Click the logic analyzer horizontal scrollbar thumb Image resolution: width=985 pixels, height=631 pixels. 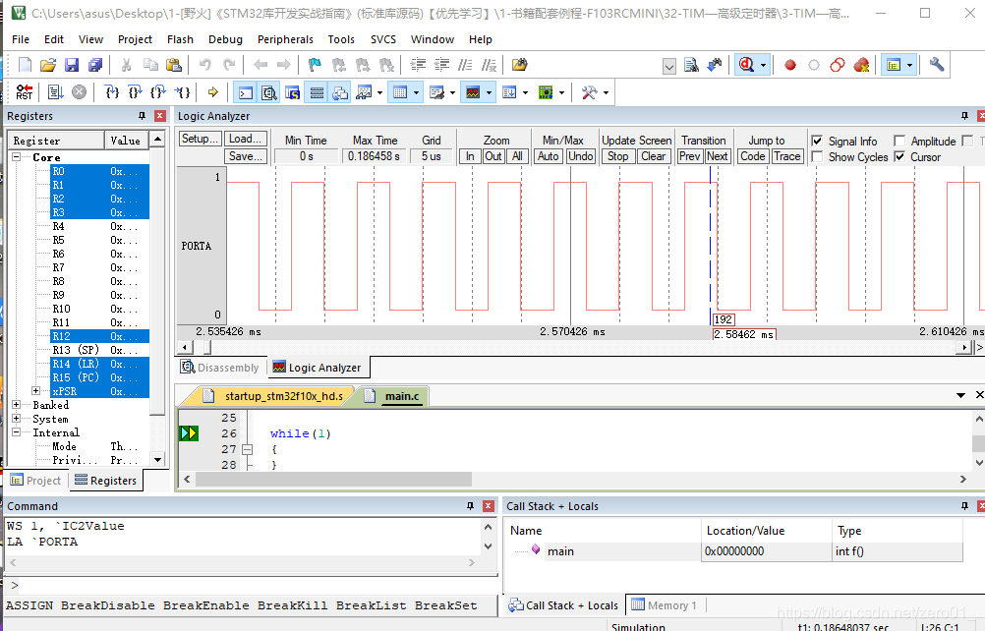pyautogui.click(x=207, y=347)
